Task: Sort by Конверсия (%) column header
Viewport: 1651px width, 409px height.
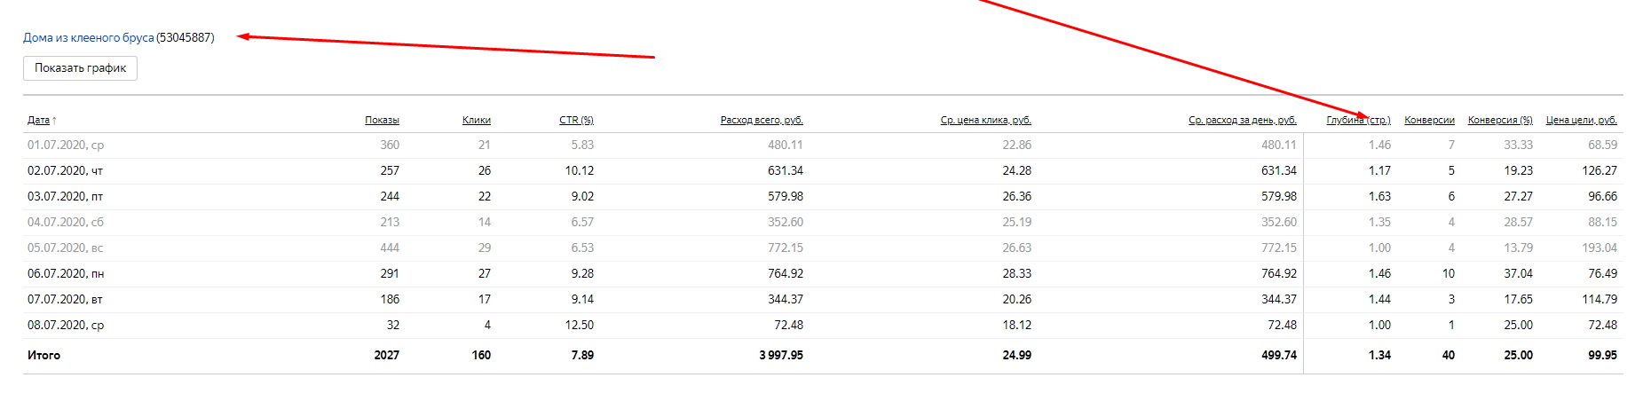Action: [x=1500, y=120]
